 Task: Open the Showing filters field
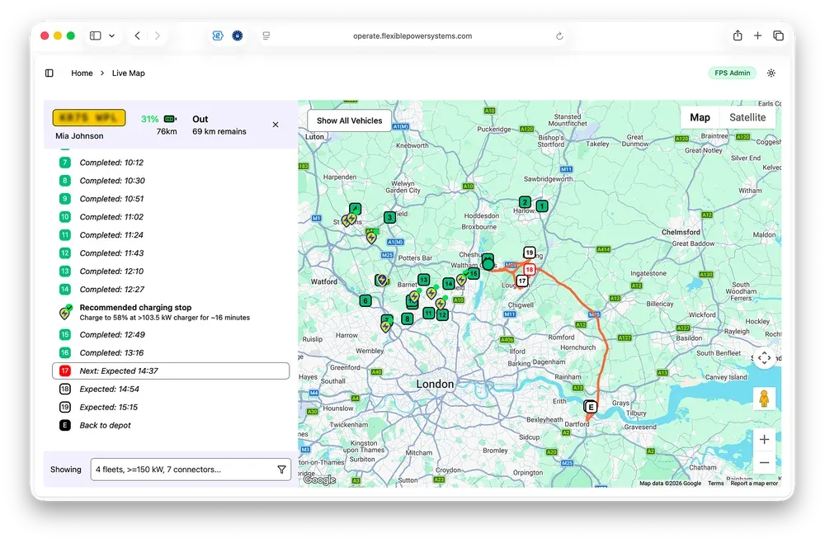coord(191,470)
